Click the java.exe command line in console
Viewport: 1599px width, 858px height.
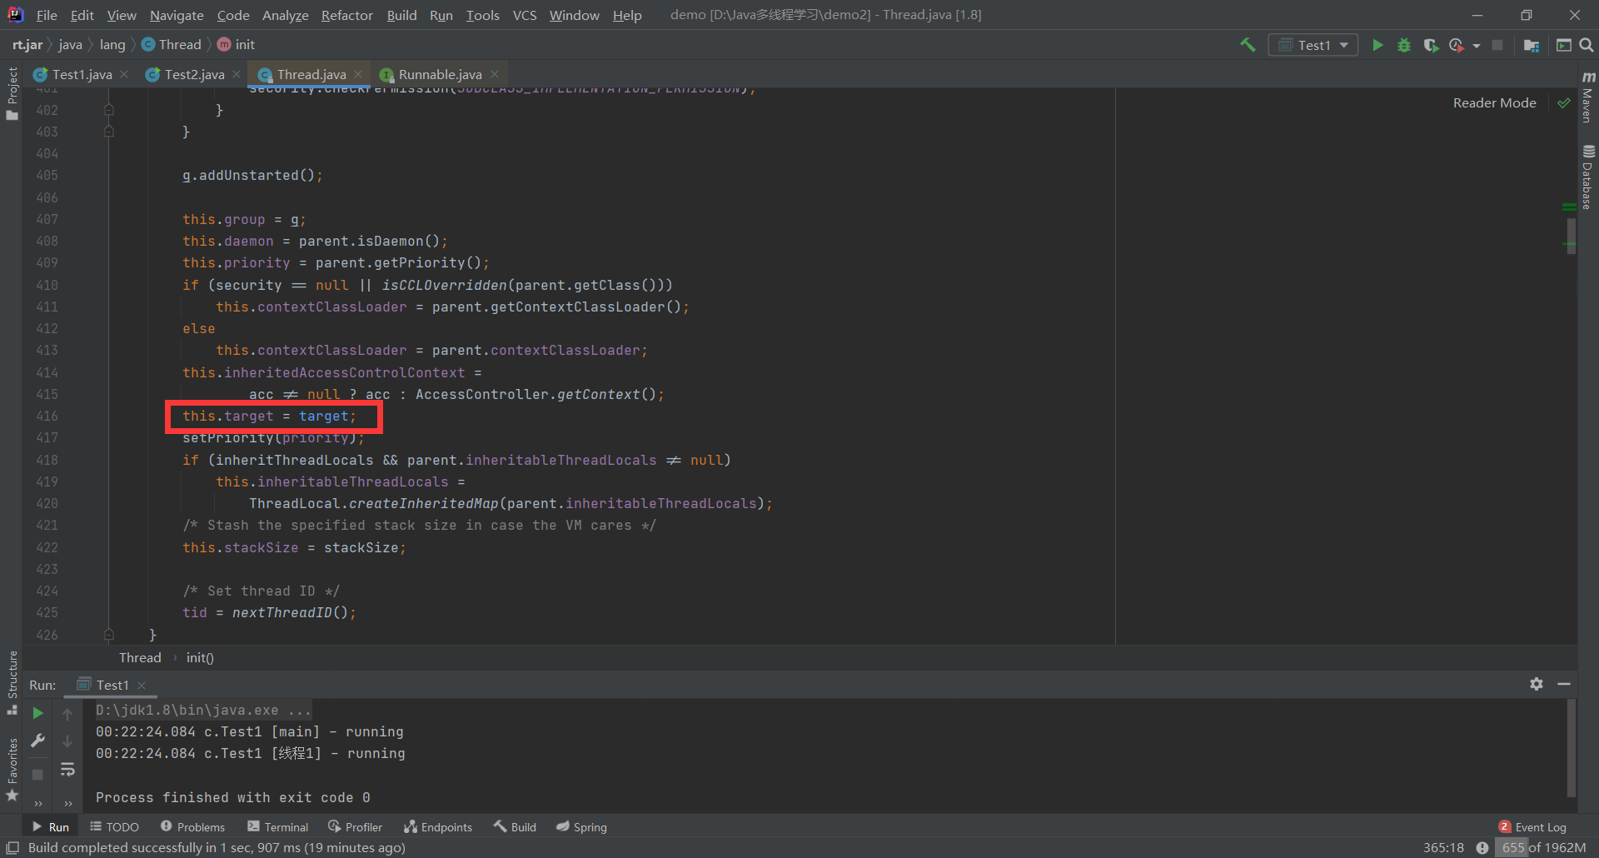coord(202,710)
